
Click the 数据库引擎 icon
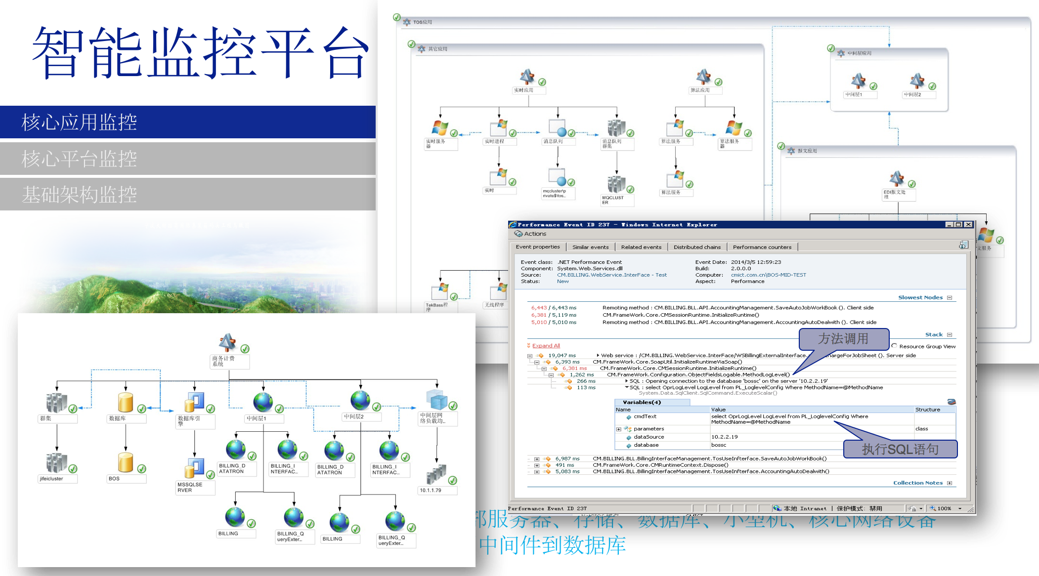194,402
